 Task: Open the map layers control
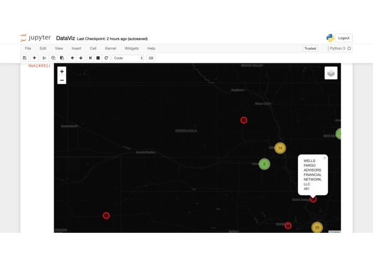331,73
